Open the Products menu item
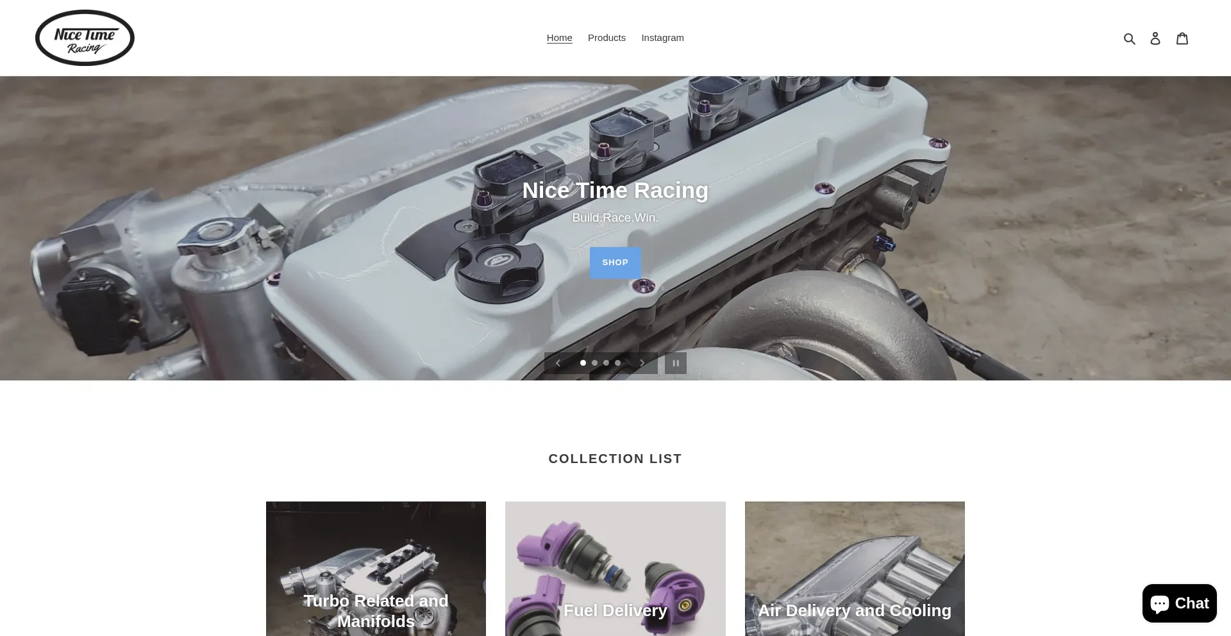The height and width of the screenshot is (636, 1231). (x=607, y=38)
